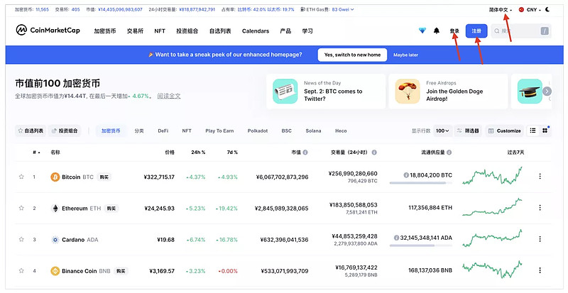Open the 投资组合 portfolio button
Image resolution: width=568 pixels, height=293 pixels.
[65, 131]
